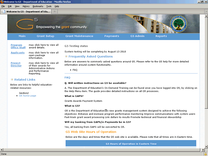Open the tab list dropdown arrow
The image size is (208, 156).
206,12
